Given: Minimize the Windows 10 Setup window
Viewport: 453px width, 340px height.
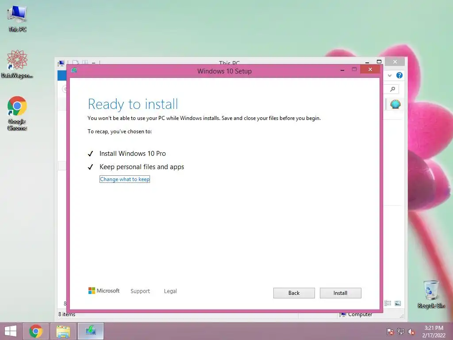Looking at the screenshot, I should (342, 70).
